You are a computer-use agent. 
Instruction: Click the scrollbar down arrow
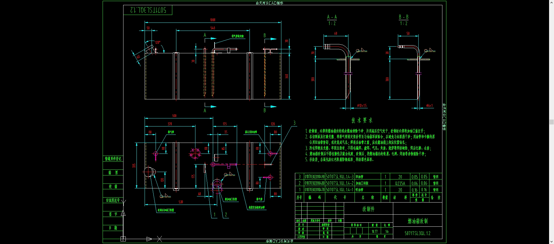point(551,242)
